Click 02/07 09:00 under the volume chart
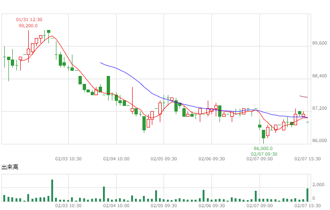Viewport: 330px width, 210px height. [x=259, y=206]
